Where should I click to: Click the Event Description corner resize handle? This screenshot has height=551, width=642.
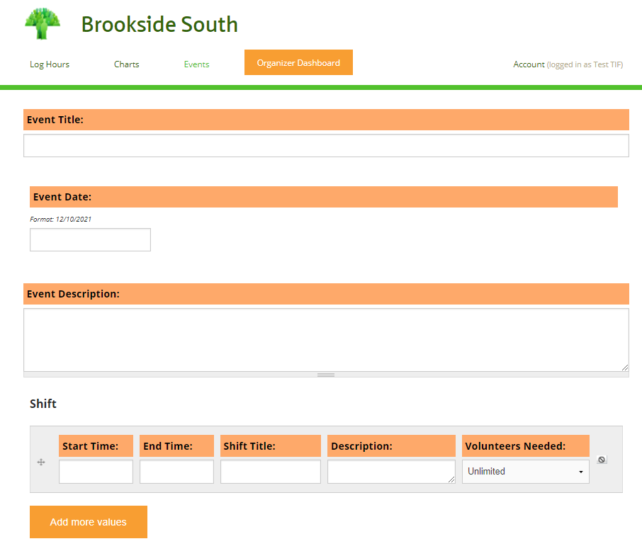coord(625,368)
